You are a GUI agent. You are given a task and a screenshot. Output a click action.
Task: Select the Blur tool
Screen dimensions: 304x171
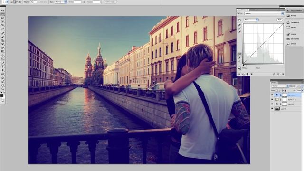click(3, 55)
